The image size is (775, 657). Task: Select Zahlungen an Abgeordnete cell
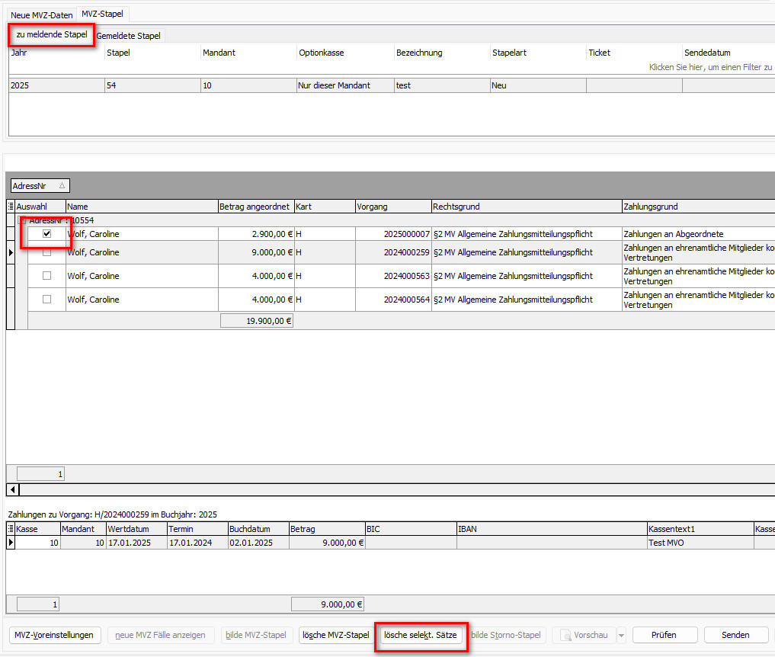click(x=698, y=234)
